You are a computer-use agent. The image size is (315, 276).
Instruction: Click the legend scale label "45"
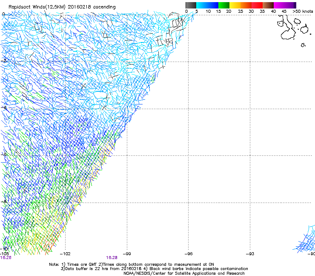[x=284, y=11]
